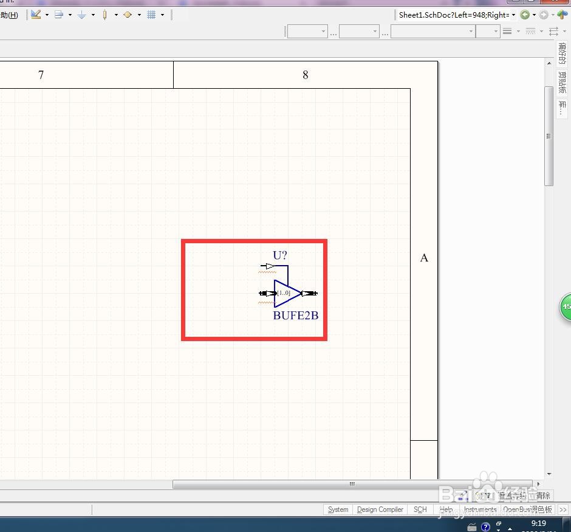The image size is (571, 532).
Task: Click the column 7 sheet border label
Action: [x=41, y=75]
